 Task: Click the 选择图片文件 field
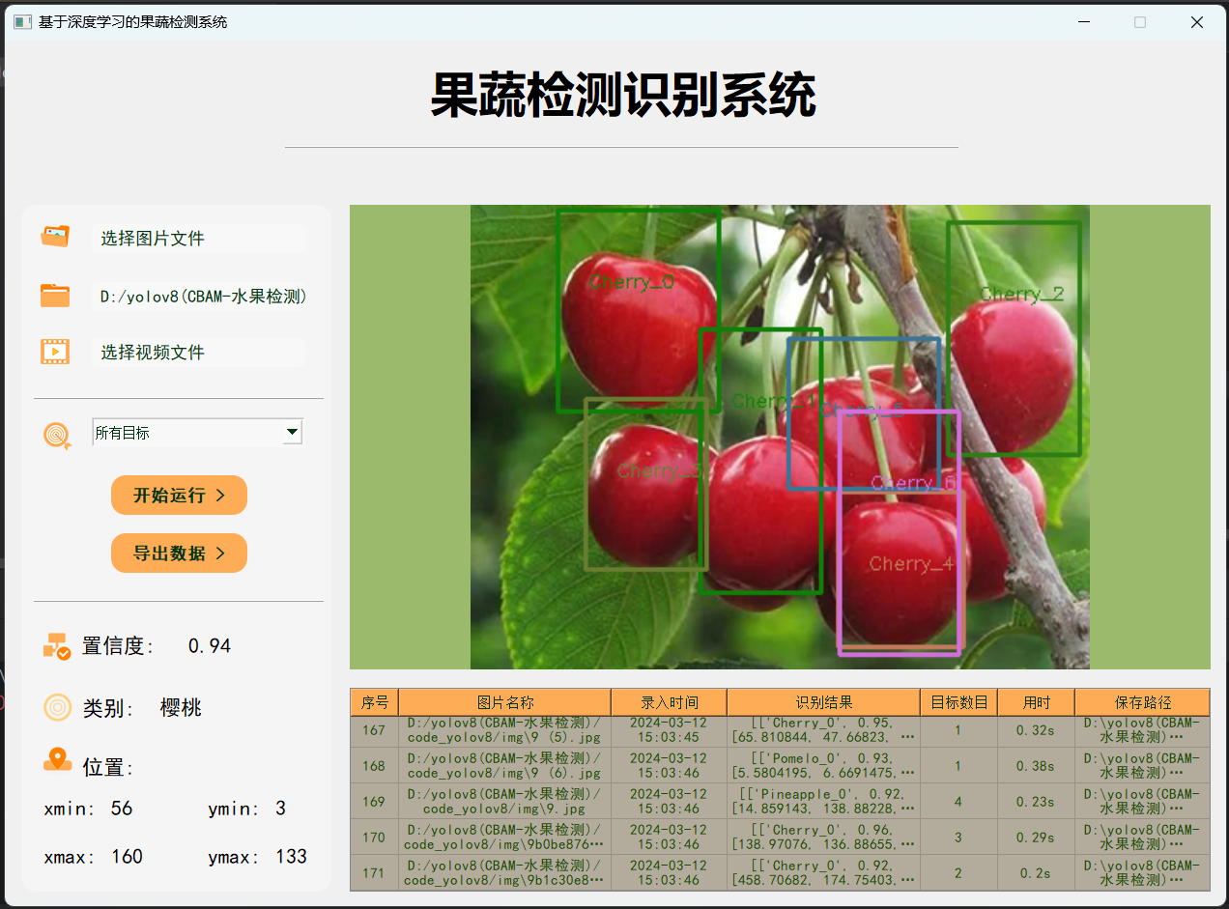tap(198, 238)
